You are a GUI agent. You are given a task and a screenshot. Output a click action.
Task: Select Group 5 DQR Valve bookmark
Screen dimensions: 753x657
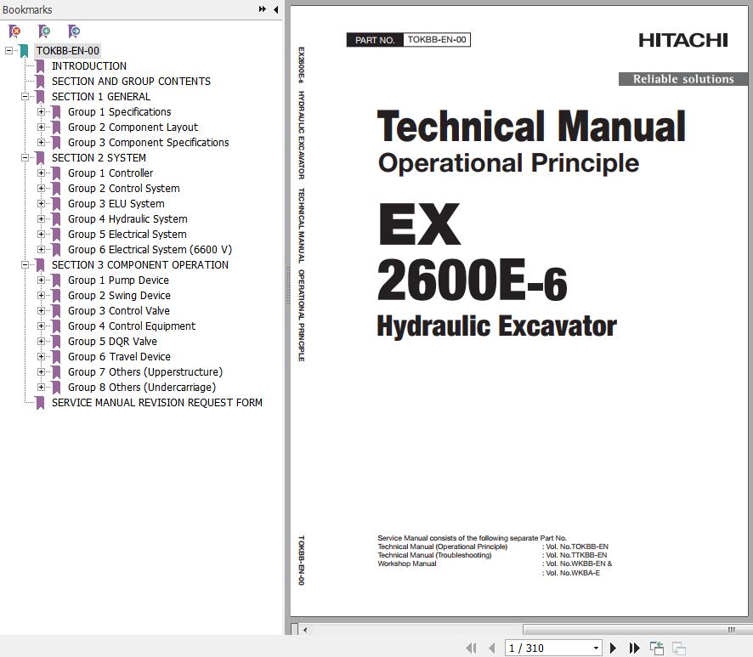pyautogui.click(x=112, y=342)
